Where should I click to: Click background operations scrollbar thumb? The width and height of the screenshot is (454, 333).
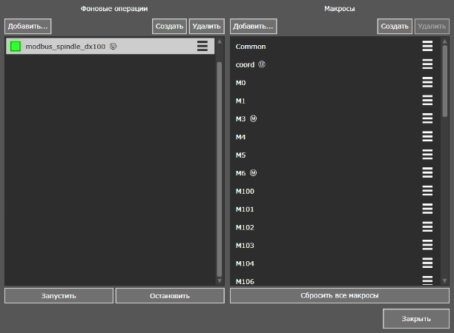point(220,169)
